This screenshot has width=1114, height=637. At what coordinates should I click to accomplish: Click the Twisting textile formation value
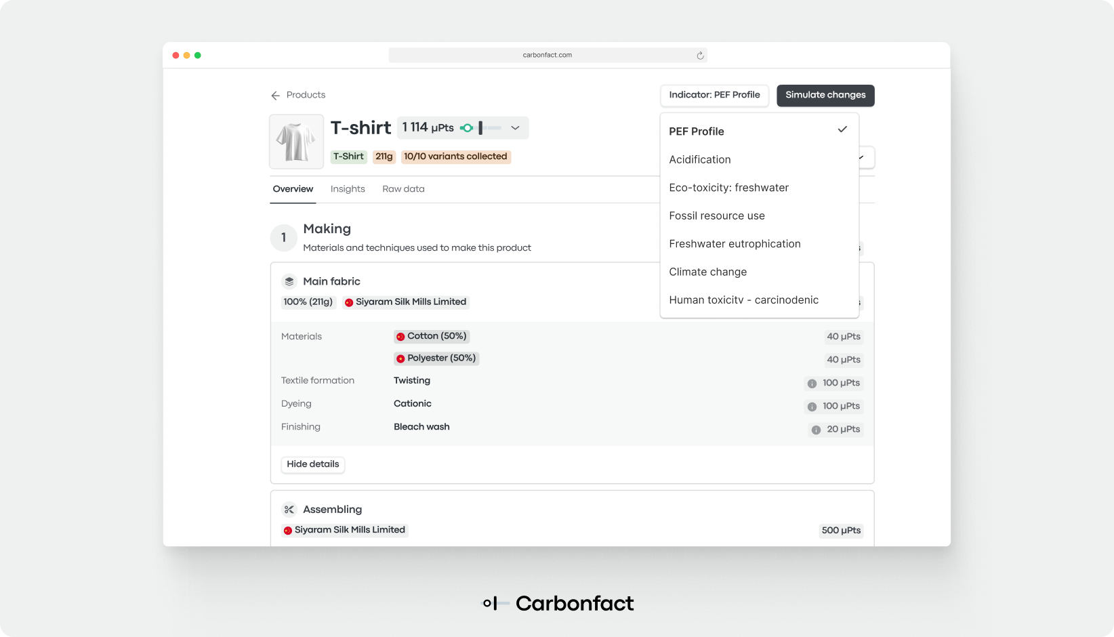coord(412,381)
